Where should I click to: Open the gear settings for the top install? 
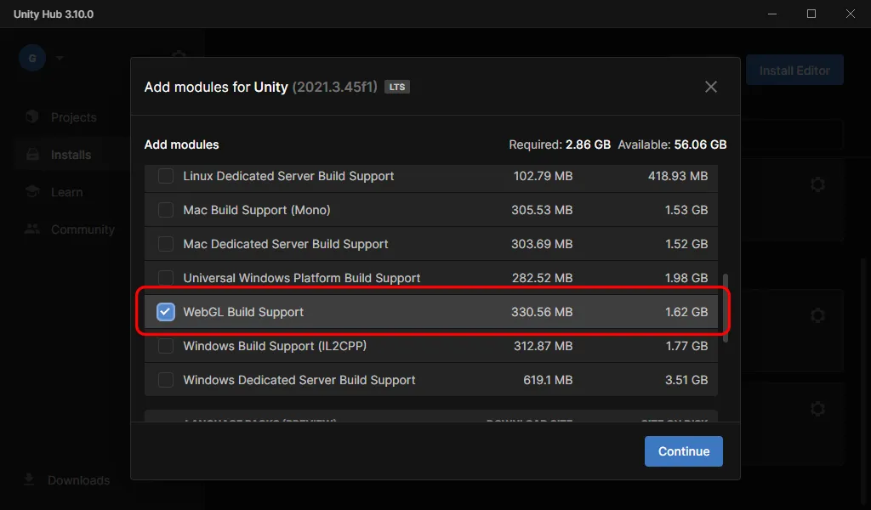[817, 184]
